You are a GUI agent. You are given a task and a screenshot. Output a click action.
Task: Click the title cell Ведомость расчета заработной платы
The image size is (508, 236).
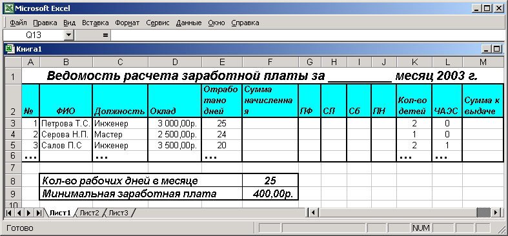coord(262,76)
